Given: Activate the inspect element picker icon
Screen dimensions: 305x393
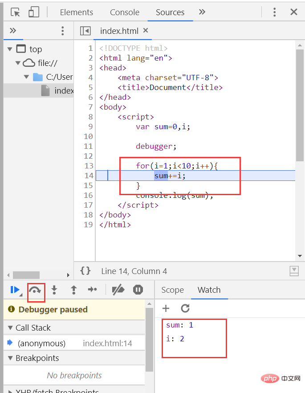Looking at the screenshot, I should point(15,12).
